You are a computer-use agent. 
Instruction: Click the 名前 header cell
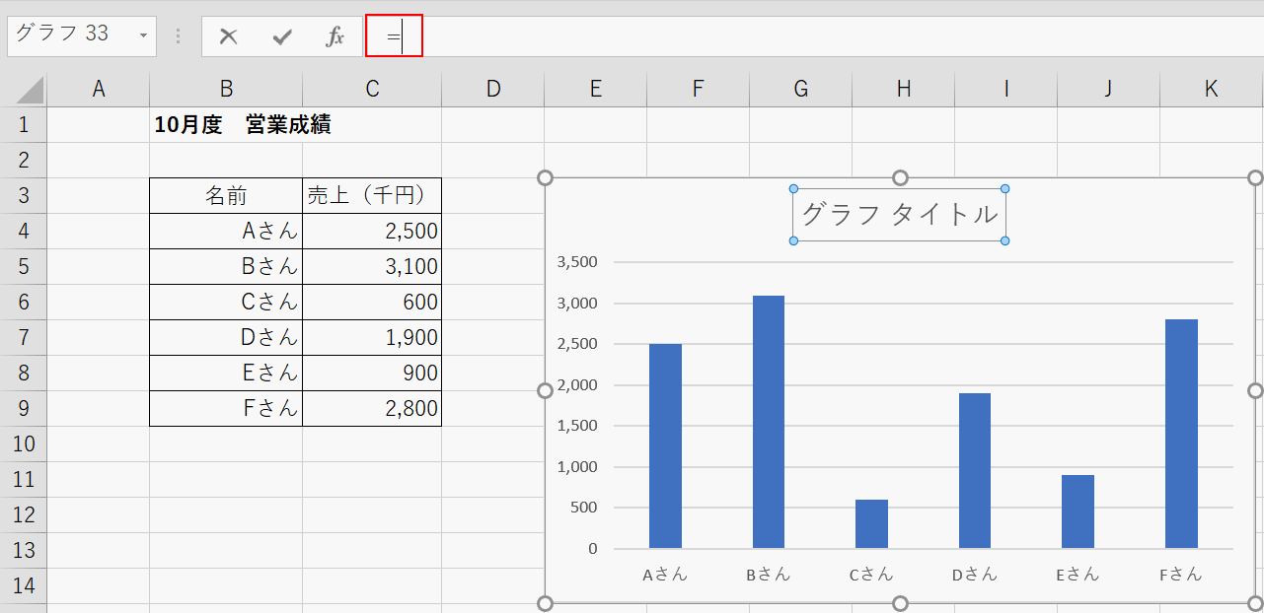click(226, 195)
